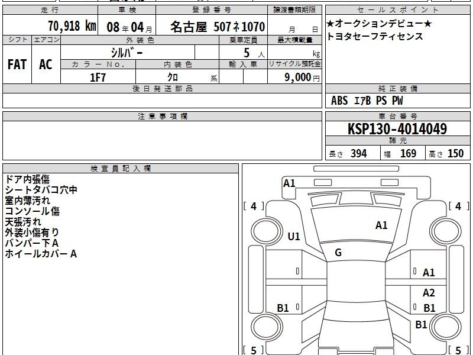This screenshot has height=355, width=473.
Task: Select the width value 169
Action: point(408,154)
